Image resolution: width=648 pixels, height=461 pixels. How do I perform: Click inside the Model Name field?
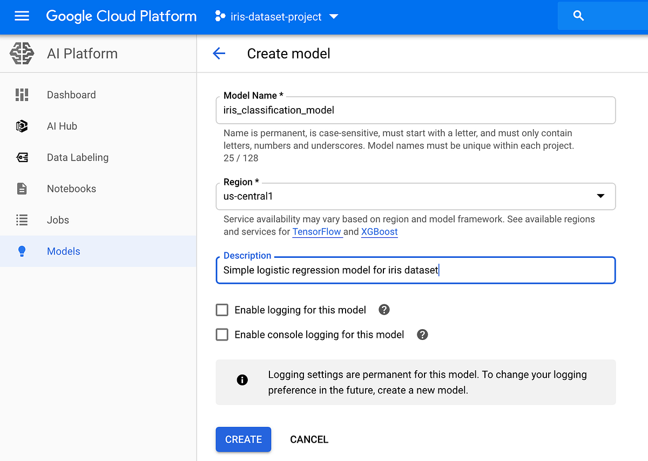pos(416,110)
